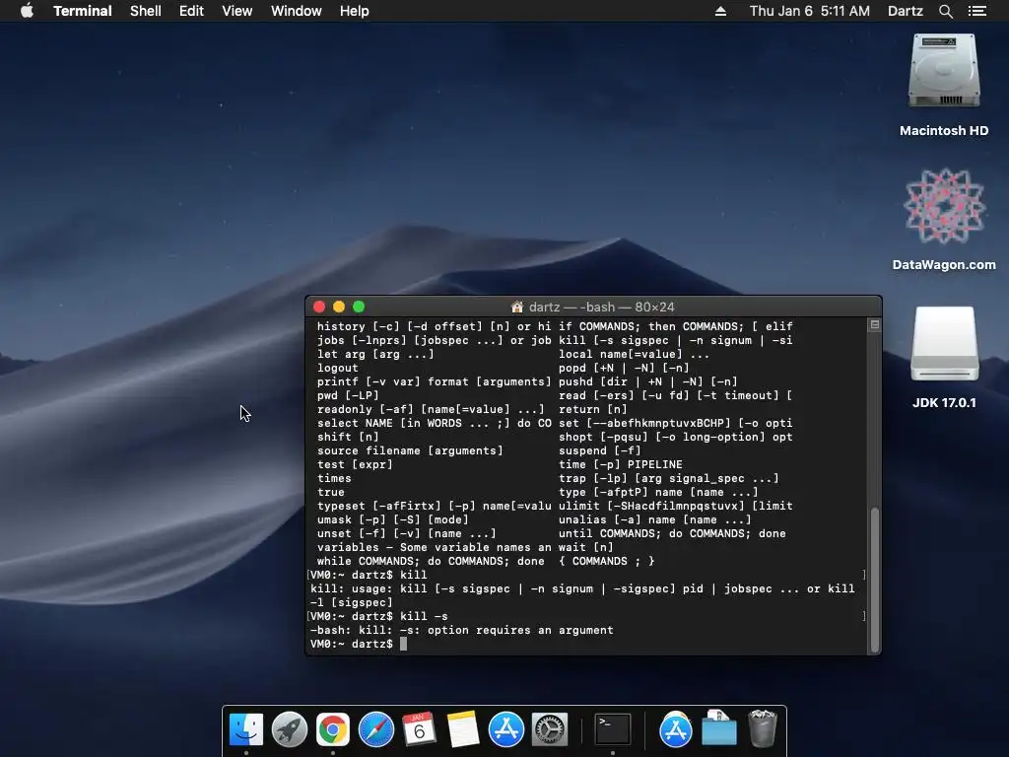Open Launchpad from the Dock
Screen dimensions: 1009x757
click(x=290, y=729)
